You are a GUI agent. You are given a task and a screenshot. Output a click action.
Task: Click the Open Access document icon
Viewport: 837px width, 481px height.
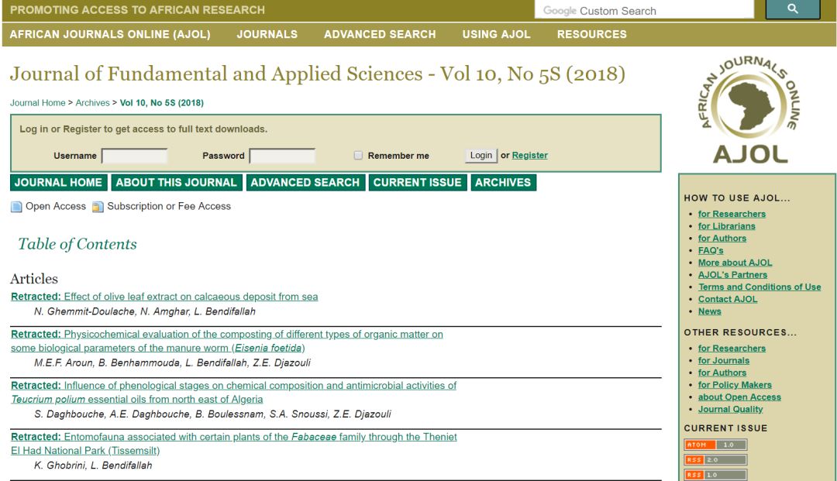(x=16, y=207)
